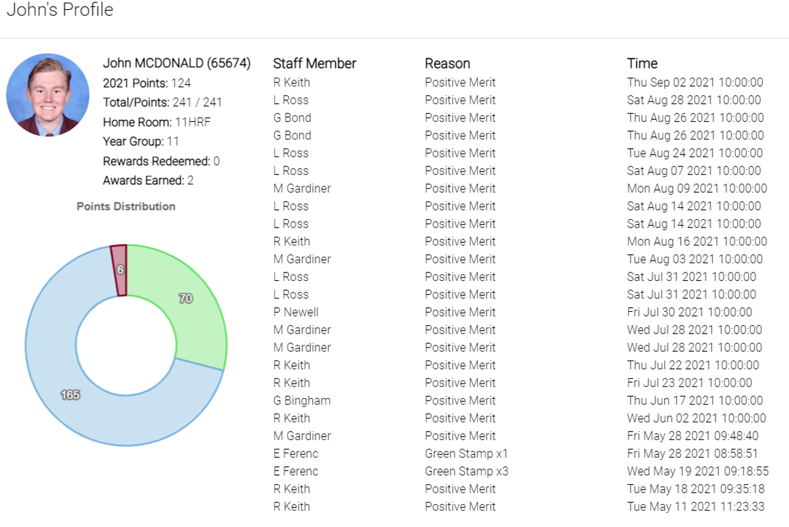
Task: Click the 2021 Points: 124 line
Action: [x=147, y=83]
